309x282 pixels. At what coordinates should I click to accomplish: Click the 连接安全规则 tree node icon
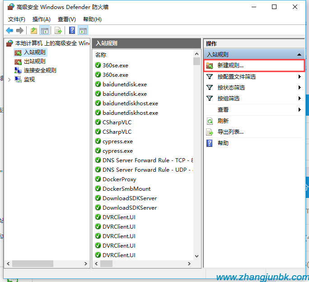point(18,70)
